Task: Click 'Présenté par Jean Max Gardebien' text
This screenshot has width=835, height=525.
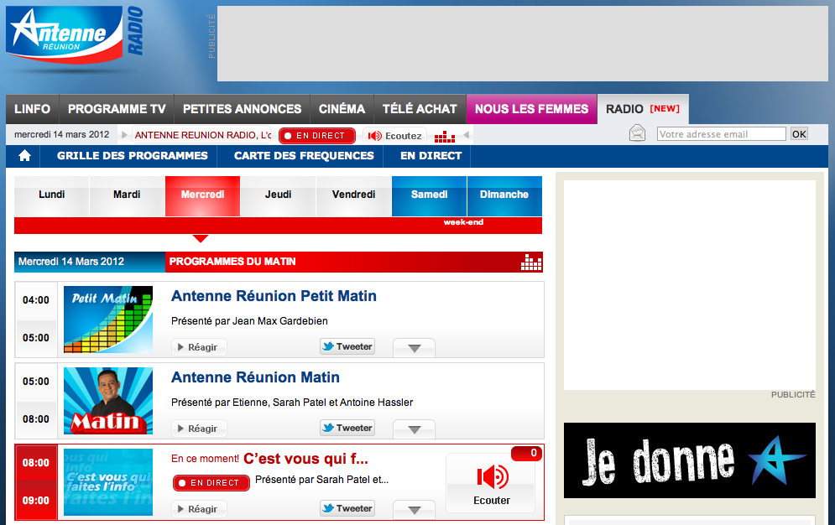Action: (249, 321)
